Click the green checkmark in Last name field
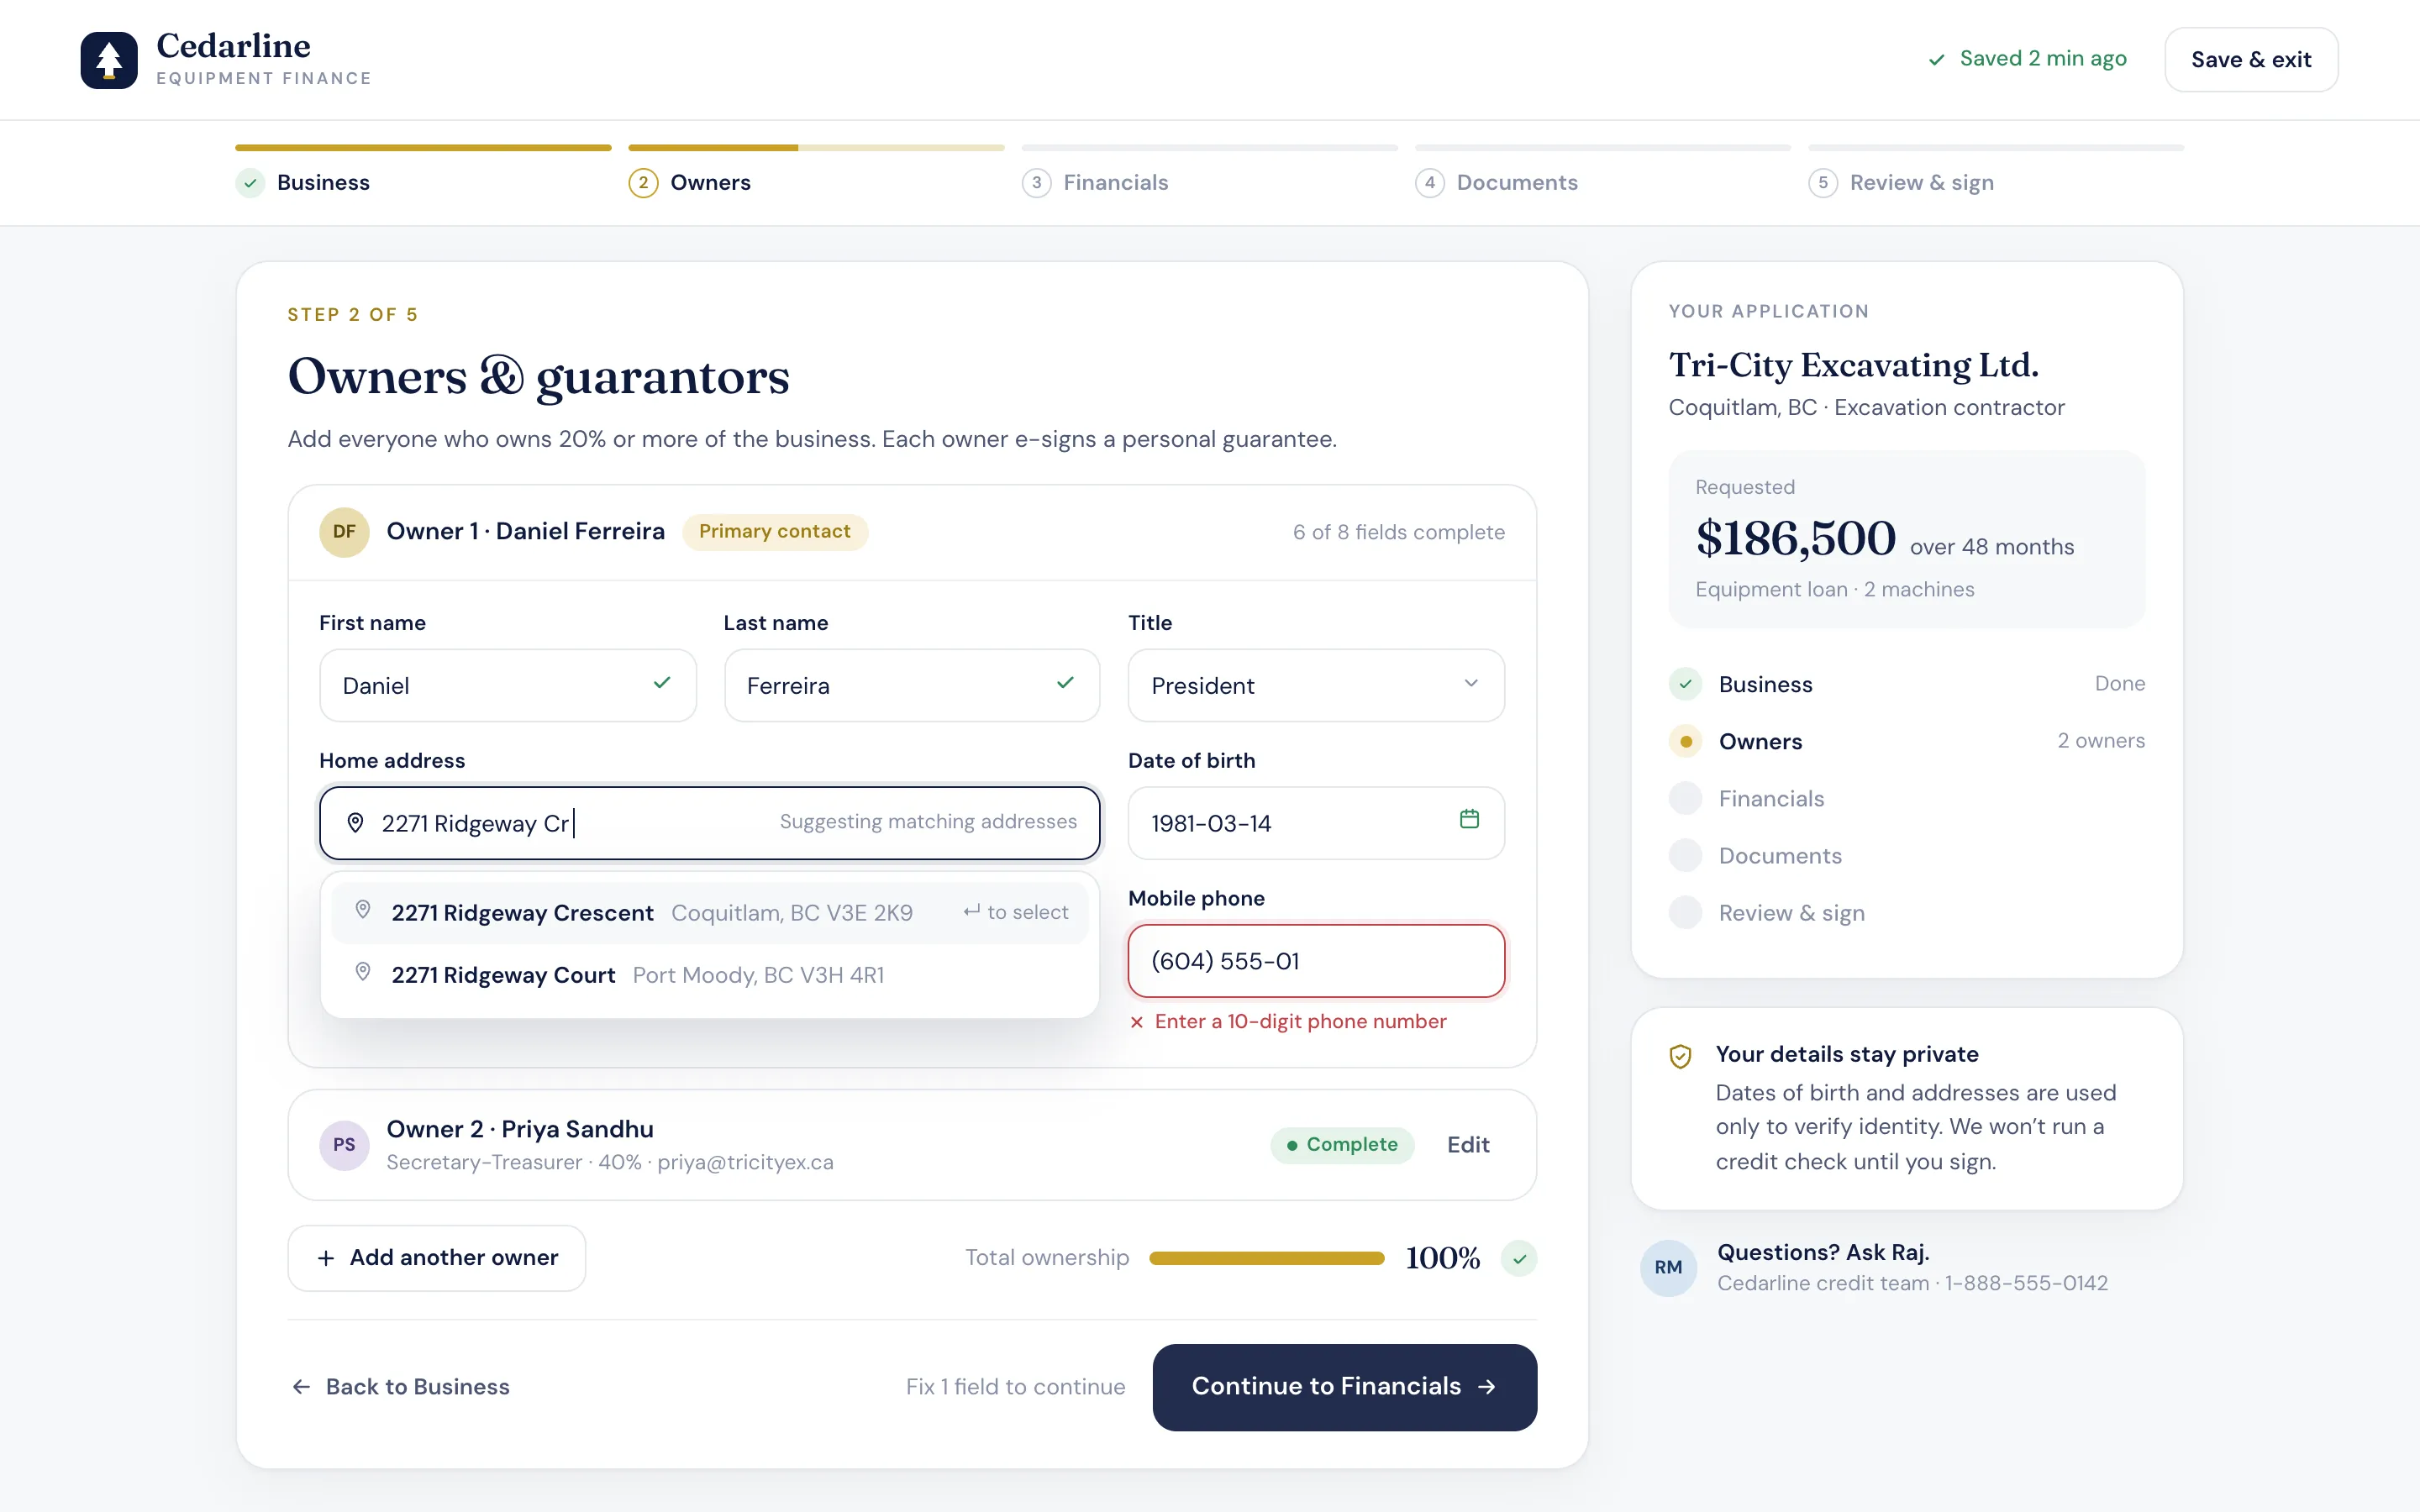Viewport: 2420px width, 1512px height. (x=1065, y=683)
